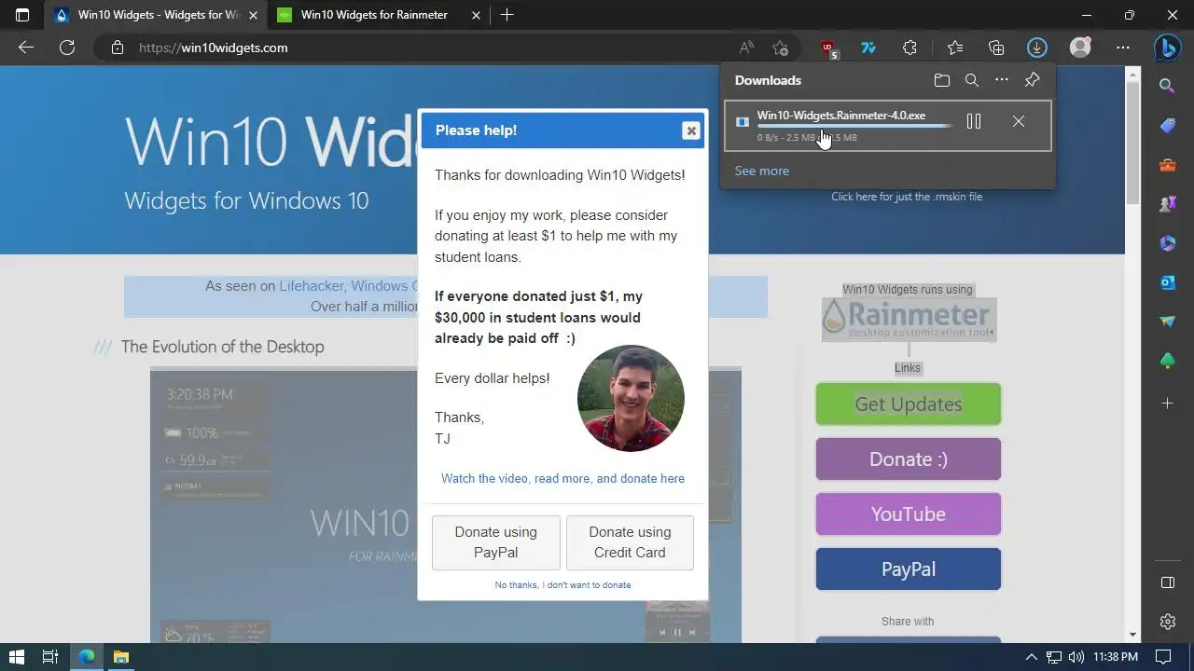Open uBlock Origin extension icon
The image size is (1194, 671).
click(x=828, y=48)
